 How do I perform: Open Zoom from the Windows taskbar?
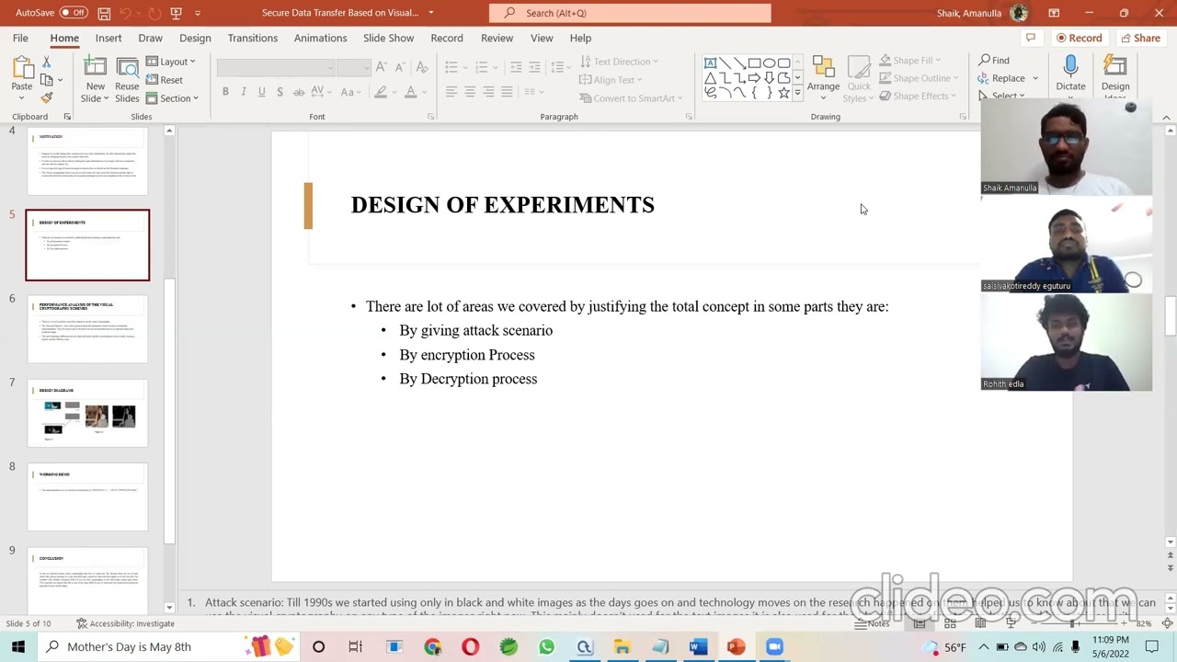pyautogui.click(x=774, y=646)
